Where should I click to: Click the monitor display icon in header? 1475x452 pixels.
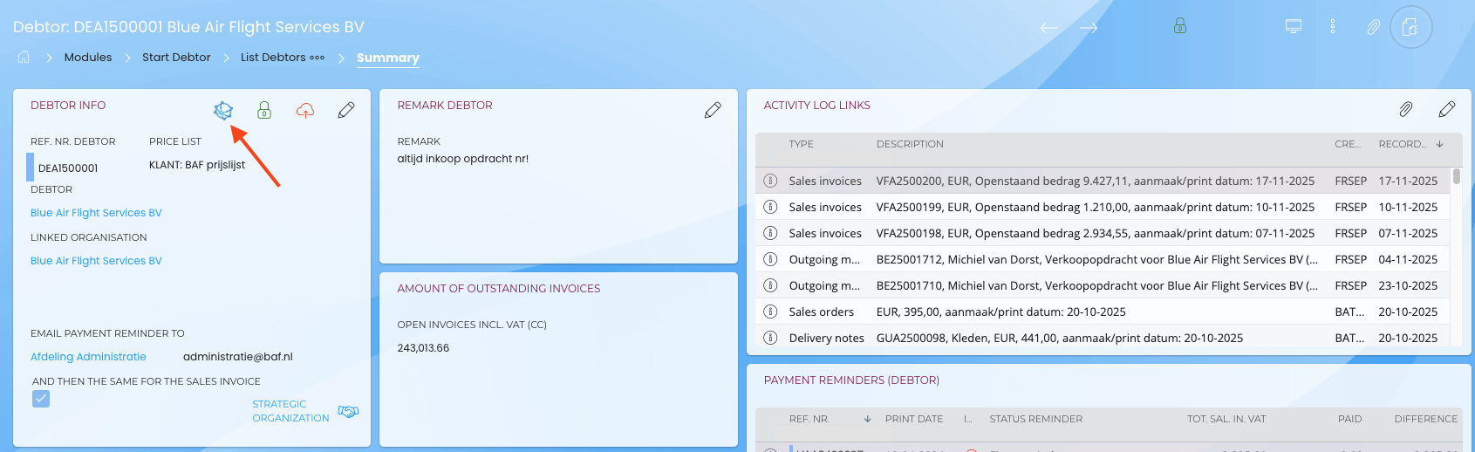click(x=1294, y=26)
